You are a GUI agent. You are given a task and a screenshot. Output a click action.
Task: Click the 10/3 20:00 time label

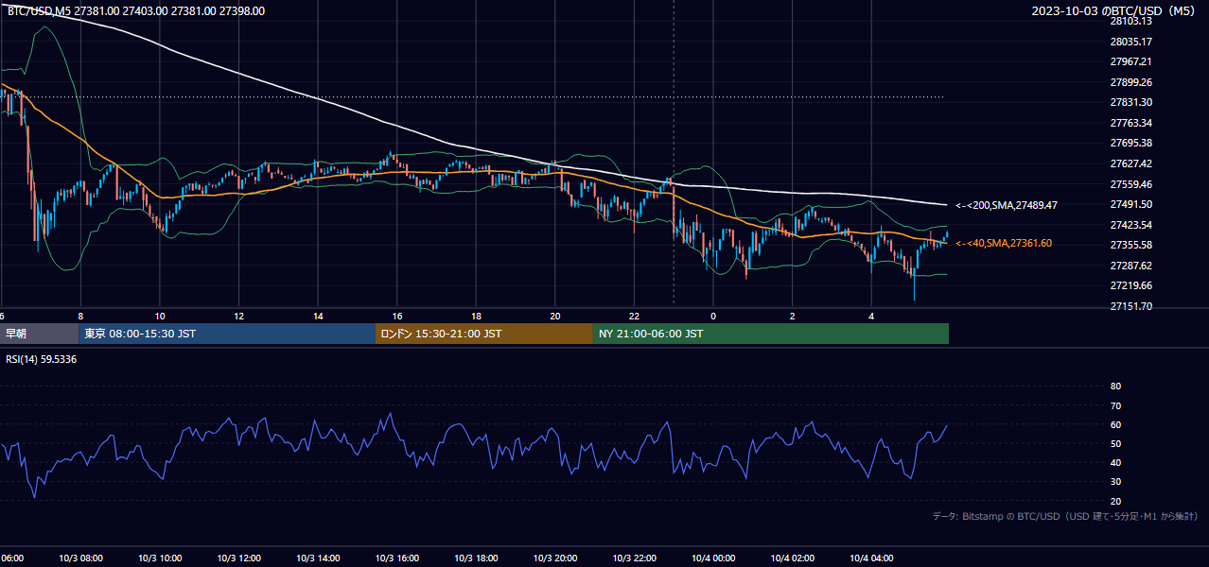[x=554, y=558]
